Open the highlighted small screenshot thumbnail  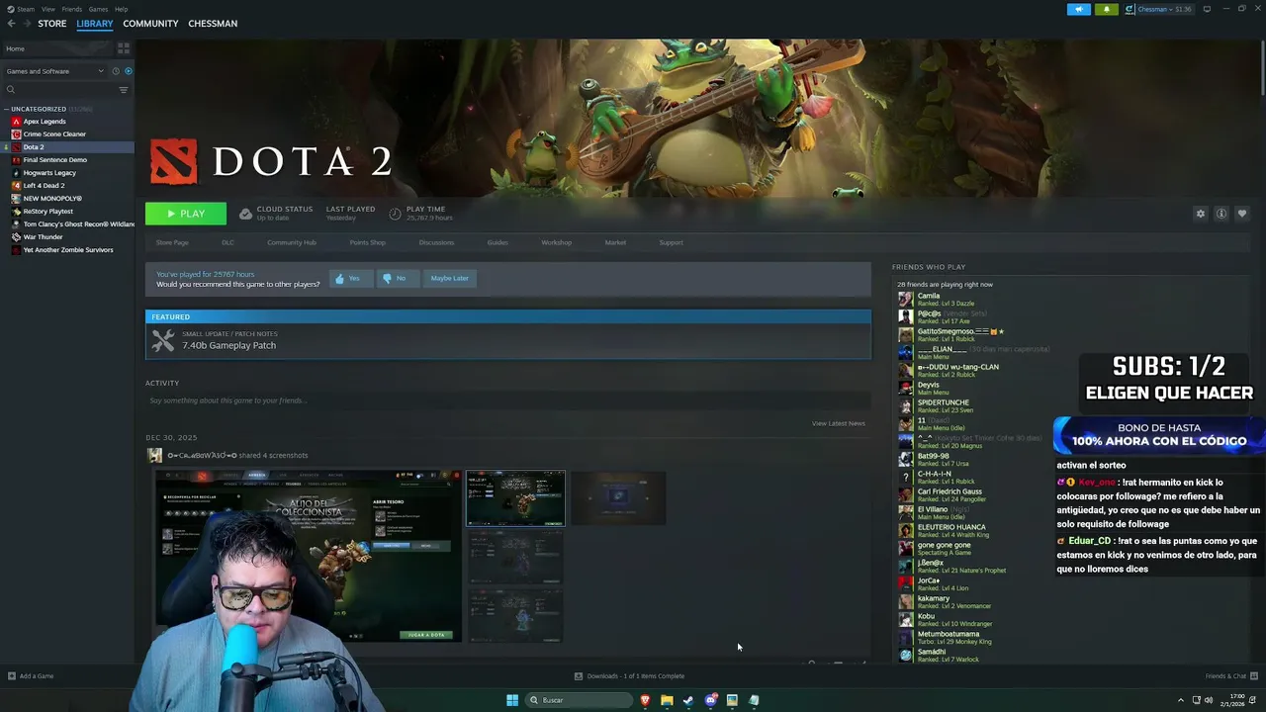pyautogui.click(x=515, y=498)
